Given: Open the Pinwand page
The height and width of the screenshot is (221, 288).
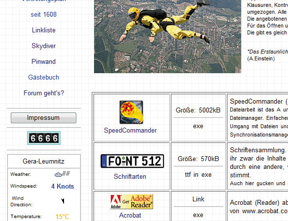Looking at the screenshot, I should point(43,61).
